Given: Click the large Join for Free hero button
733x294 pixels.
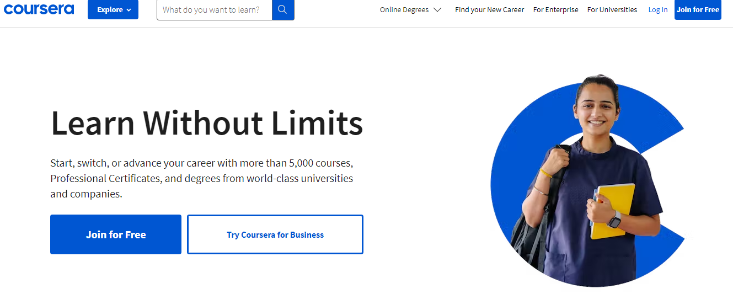Looking at the screenshot, I should [116, 234].
